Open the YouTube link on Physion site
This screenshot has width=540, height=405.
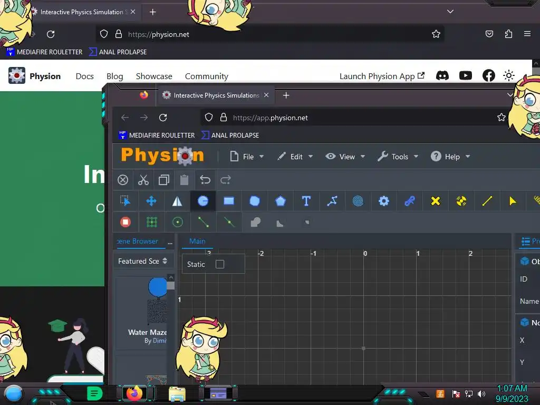tap(465, 75)
